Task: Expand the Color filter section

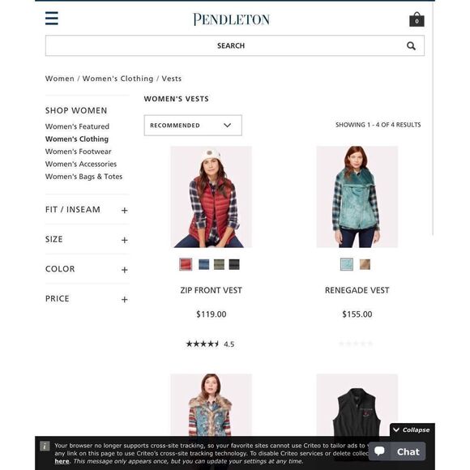Action: pos(87,269)
